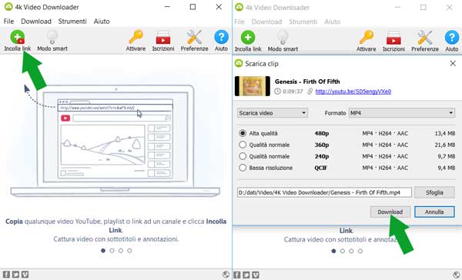This screenshot has height=280, width=462.
Task: Click the Annulla button
Action: coord(434,212)
